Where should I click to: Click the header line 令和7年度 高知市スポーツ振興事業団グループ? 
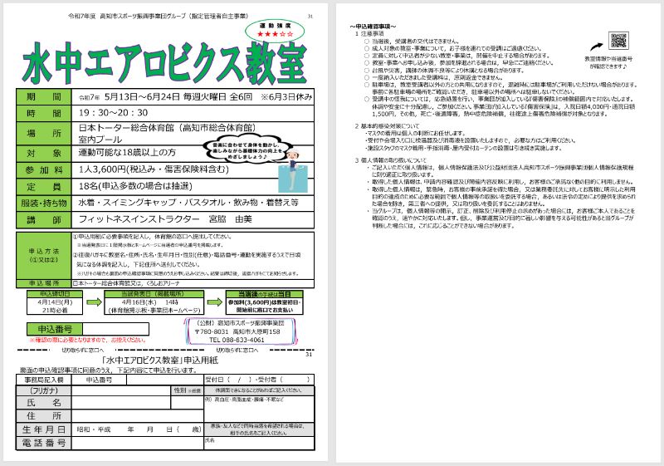158,16
